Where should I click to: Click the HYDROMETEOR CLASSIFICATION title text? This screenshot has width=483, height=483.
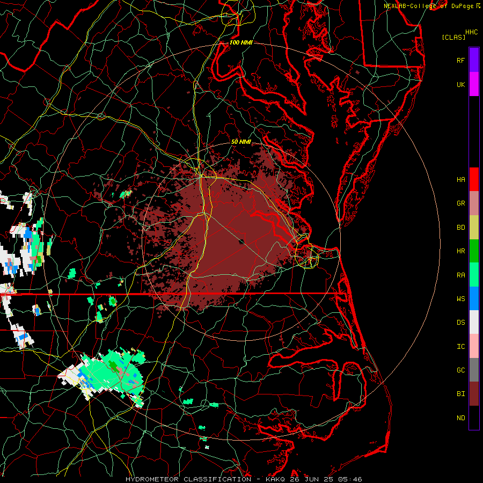point(188,479)
